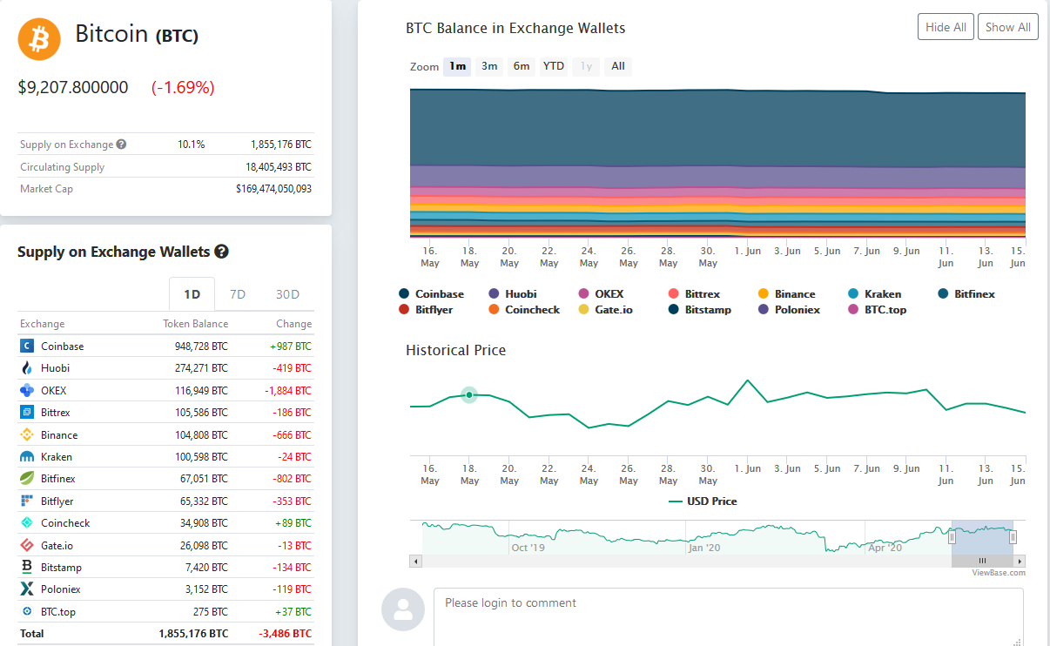Toggle Bitfinex series in the chart legend
Screen dimensions: 1050x646
tap(966, 294)
